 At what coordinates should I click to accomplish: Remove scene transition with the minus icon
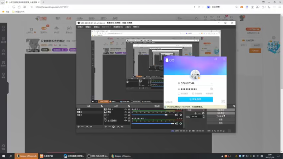coord(199,113)
